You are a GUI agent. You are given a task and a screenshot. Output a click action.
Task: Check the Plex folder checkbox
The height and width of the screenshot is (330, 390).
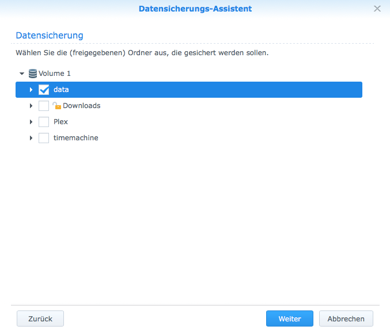pyautogui.click(x=44, y=122)
